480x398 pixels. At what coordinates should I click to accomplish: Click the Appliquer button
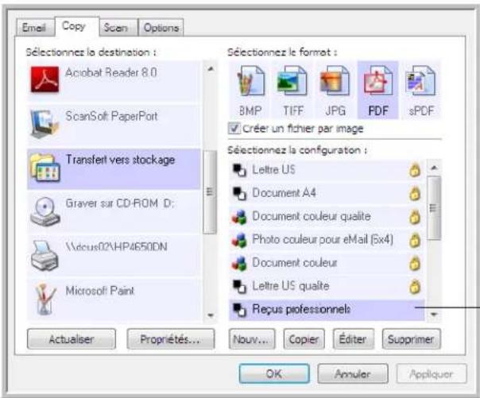tap(432, 373)
